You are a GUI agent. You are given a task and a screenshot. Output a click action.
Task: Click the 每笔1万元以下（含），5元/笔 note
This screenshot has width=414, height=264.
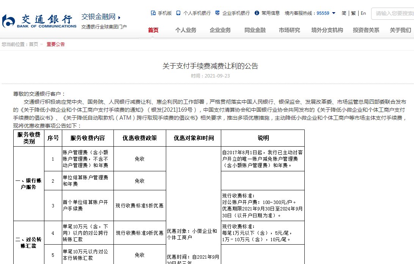click(257, 233)
